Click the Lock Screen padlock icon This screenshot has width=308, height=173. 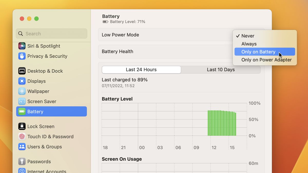pos(22,126)
